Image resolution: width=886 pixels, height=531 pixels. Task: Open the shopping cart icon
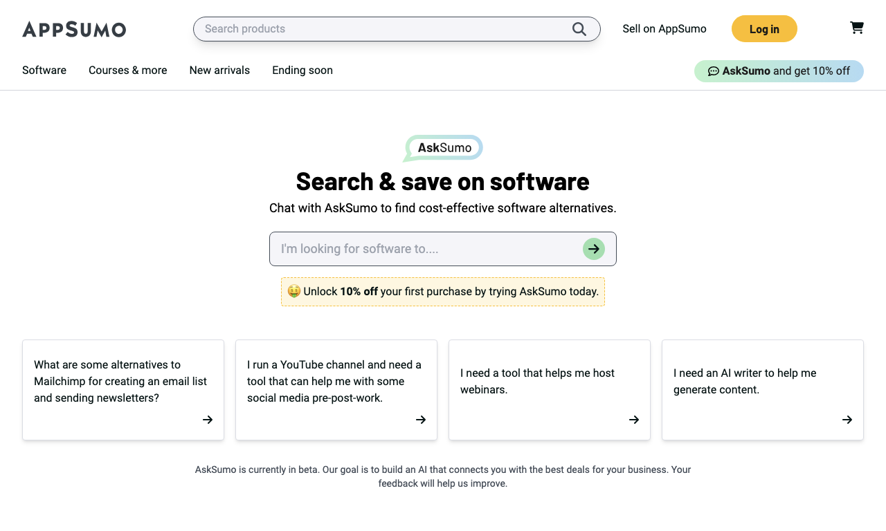[x=857, y=28]
